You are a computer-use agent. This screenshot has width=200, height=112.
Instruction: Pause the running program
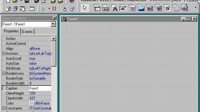pos(54,9)
